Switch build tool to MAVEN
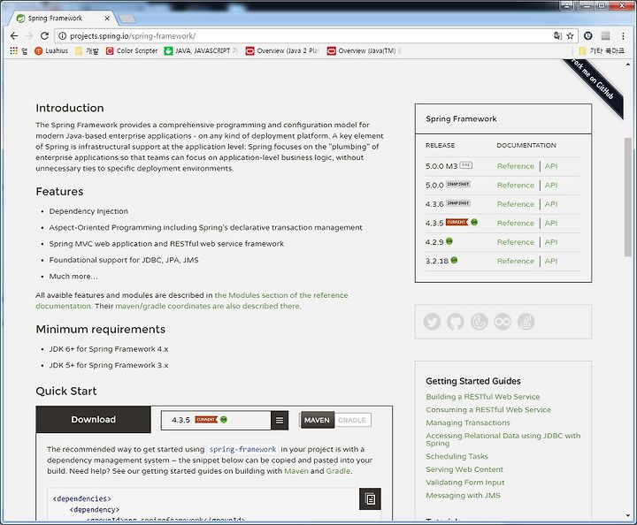The width and height of the screenshot is (637, 525). pyautogui.click(x=317, y=421)
